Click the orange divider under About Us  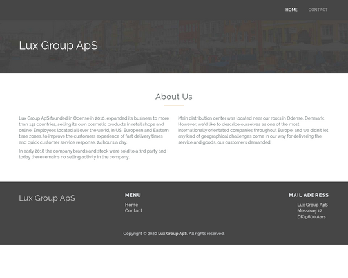coord(174,106)
